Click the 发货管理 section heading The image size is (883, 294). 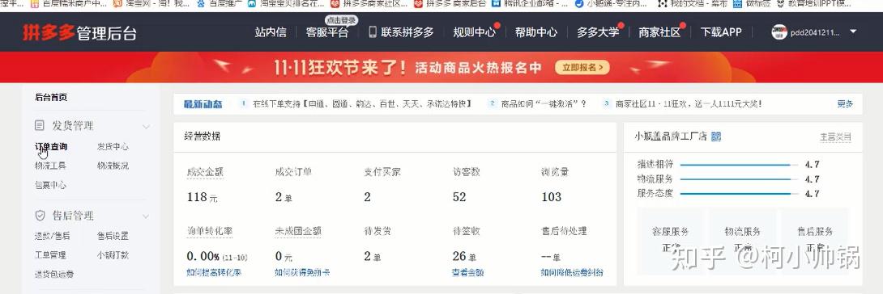tap(73, 126)
